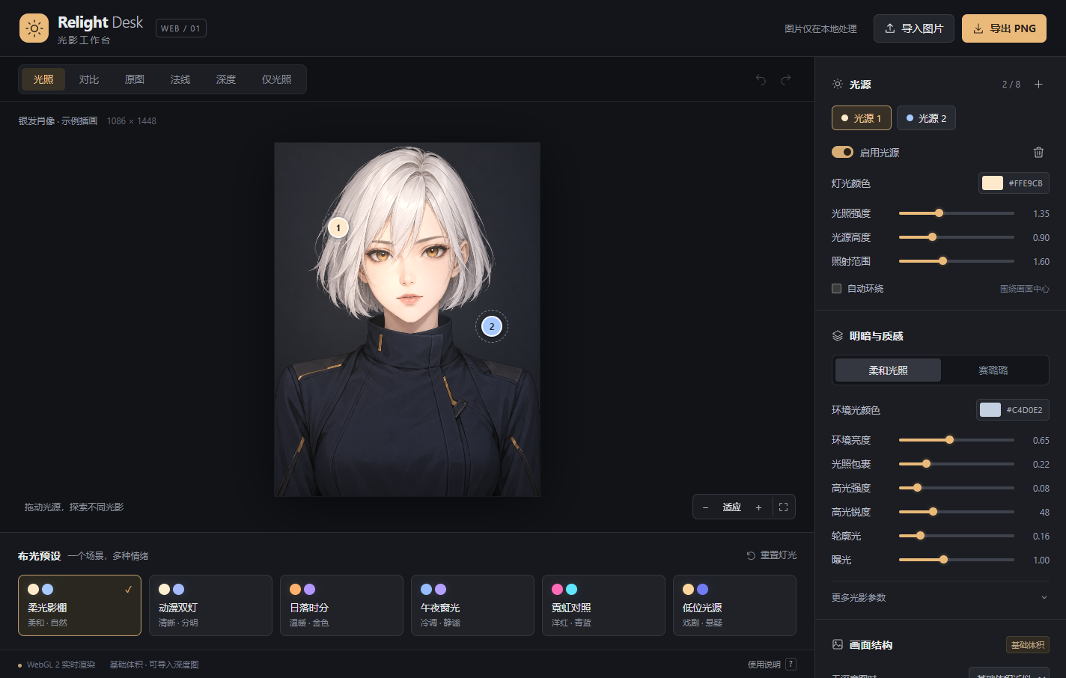Toggle the 启用光源 switch
This screenshot has width=1066, height=678.
[x=842, y=152]
